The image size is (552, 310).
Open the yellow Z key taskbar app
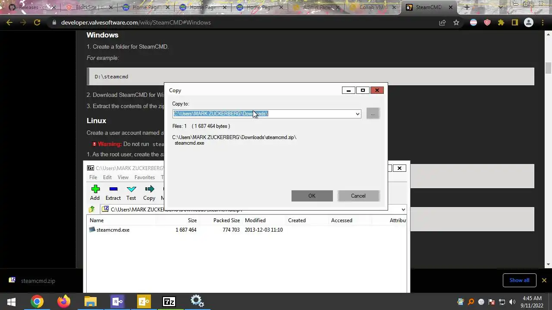pyautogui.click(x=143, y=301)
